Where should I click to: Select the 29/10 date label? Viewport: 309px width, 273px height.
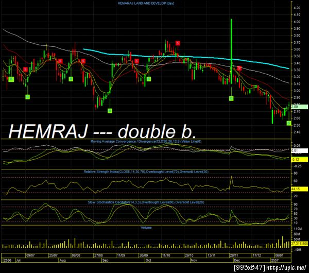point(189,255)
